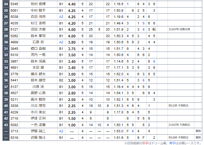The image size is (204, 145).
Task: Click 賞除 mark in 伊藤 誠二 row
Action: point(198,131)
